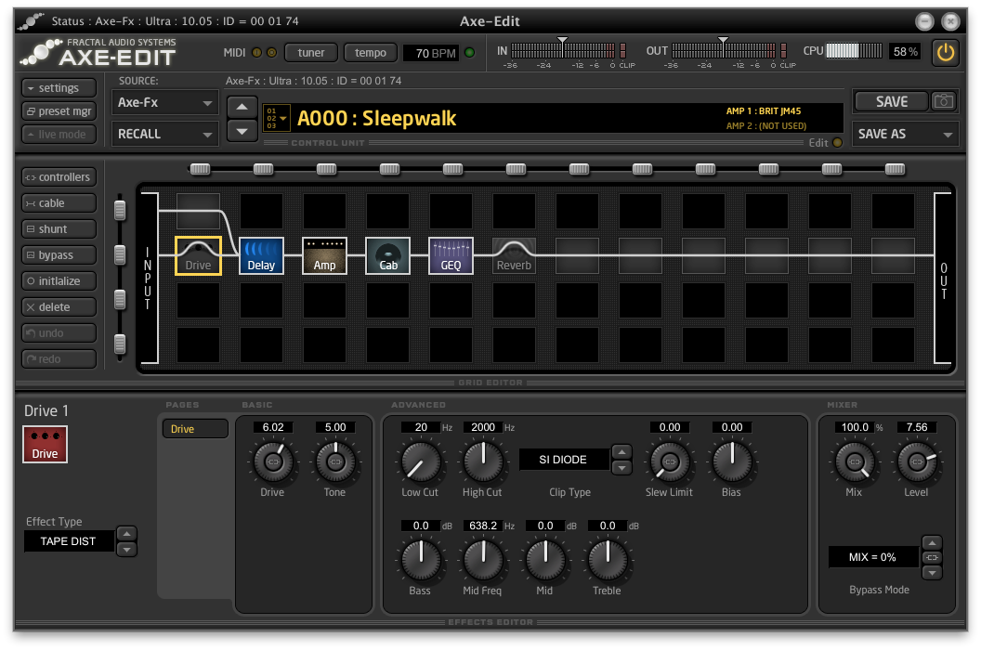Choose the shunt tool
981x650 pixels.
click(59, 229)
